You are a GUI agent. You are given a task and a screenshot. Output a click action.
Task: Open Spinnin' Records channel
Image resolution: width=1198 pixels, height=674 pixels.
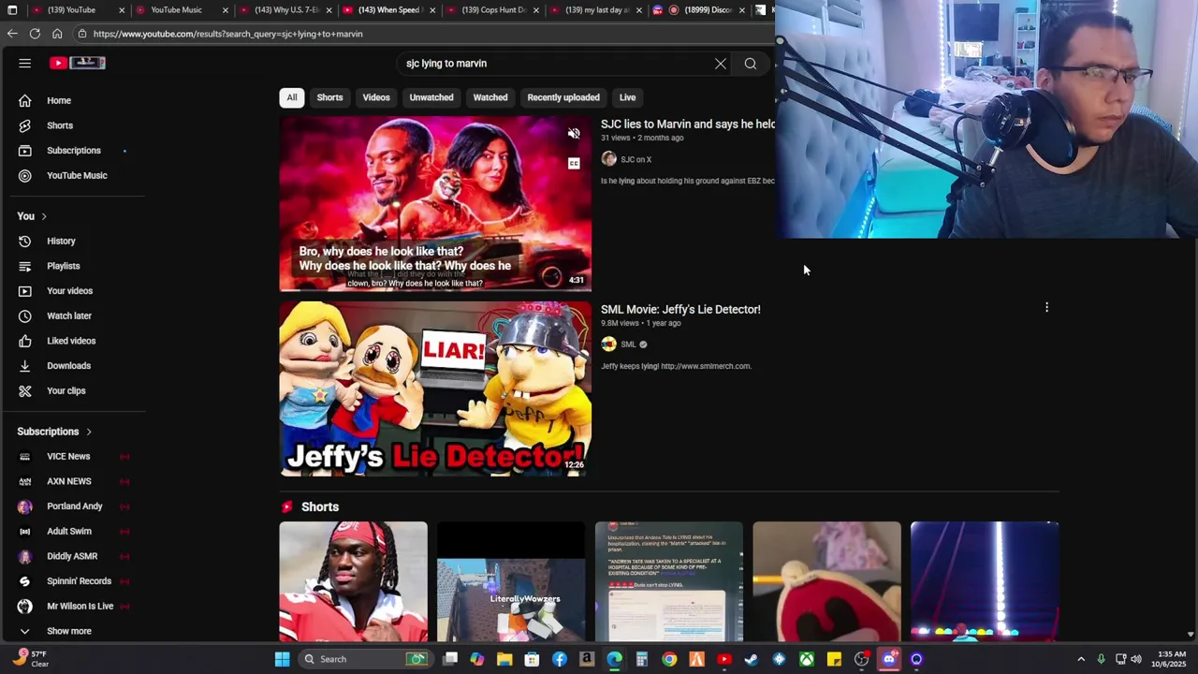click(x=77, y=581)
